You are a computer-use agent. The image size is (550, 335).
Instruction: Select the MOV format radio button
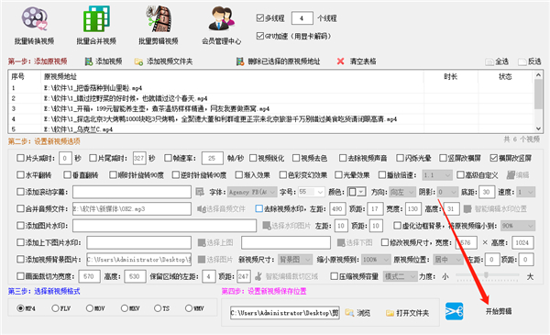[90, 308]
